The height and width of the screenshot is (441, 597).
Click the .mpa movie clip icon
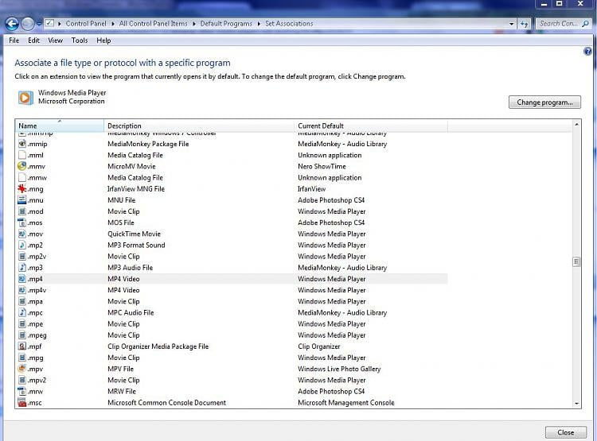[22, 301]
